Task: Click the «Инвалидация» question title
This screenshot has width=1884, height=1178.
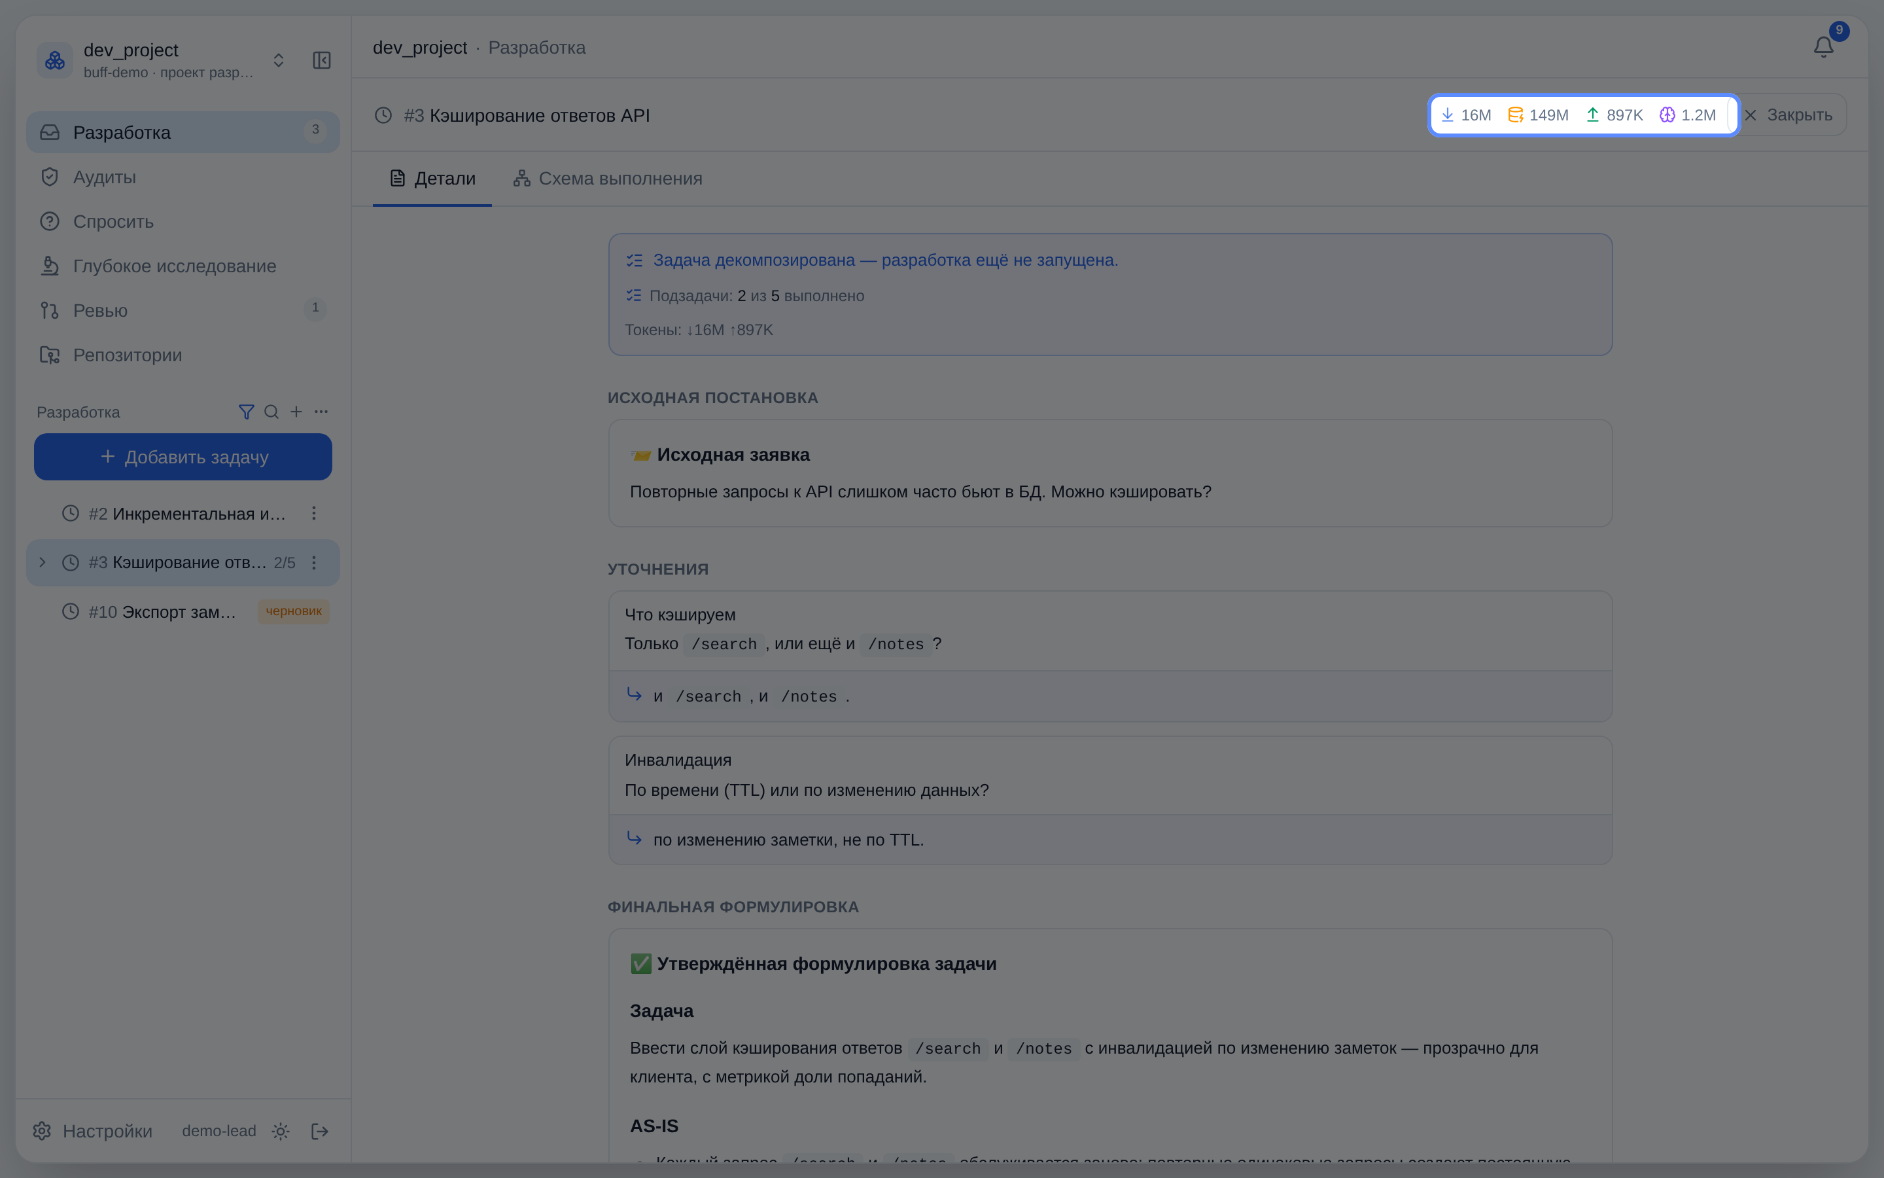Action: click(x=678, y=760)
